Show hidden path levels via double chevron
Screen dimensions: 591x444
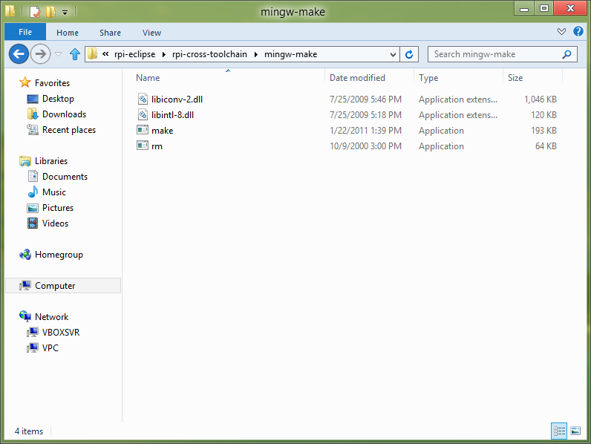pyautogui.click(x=105, y=54)
